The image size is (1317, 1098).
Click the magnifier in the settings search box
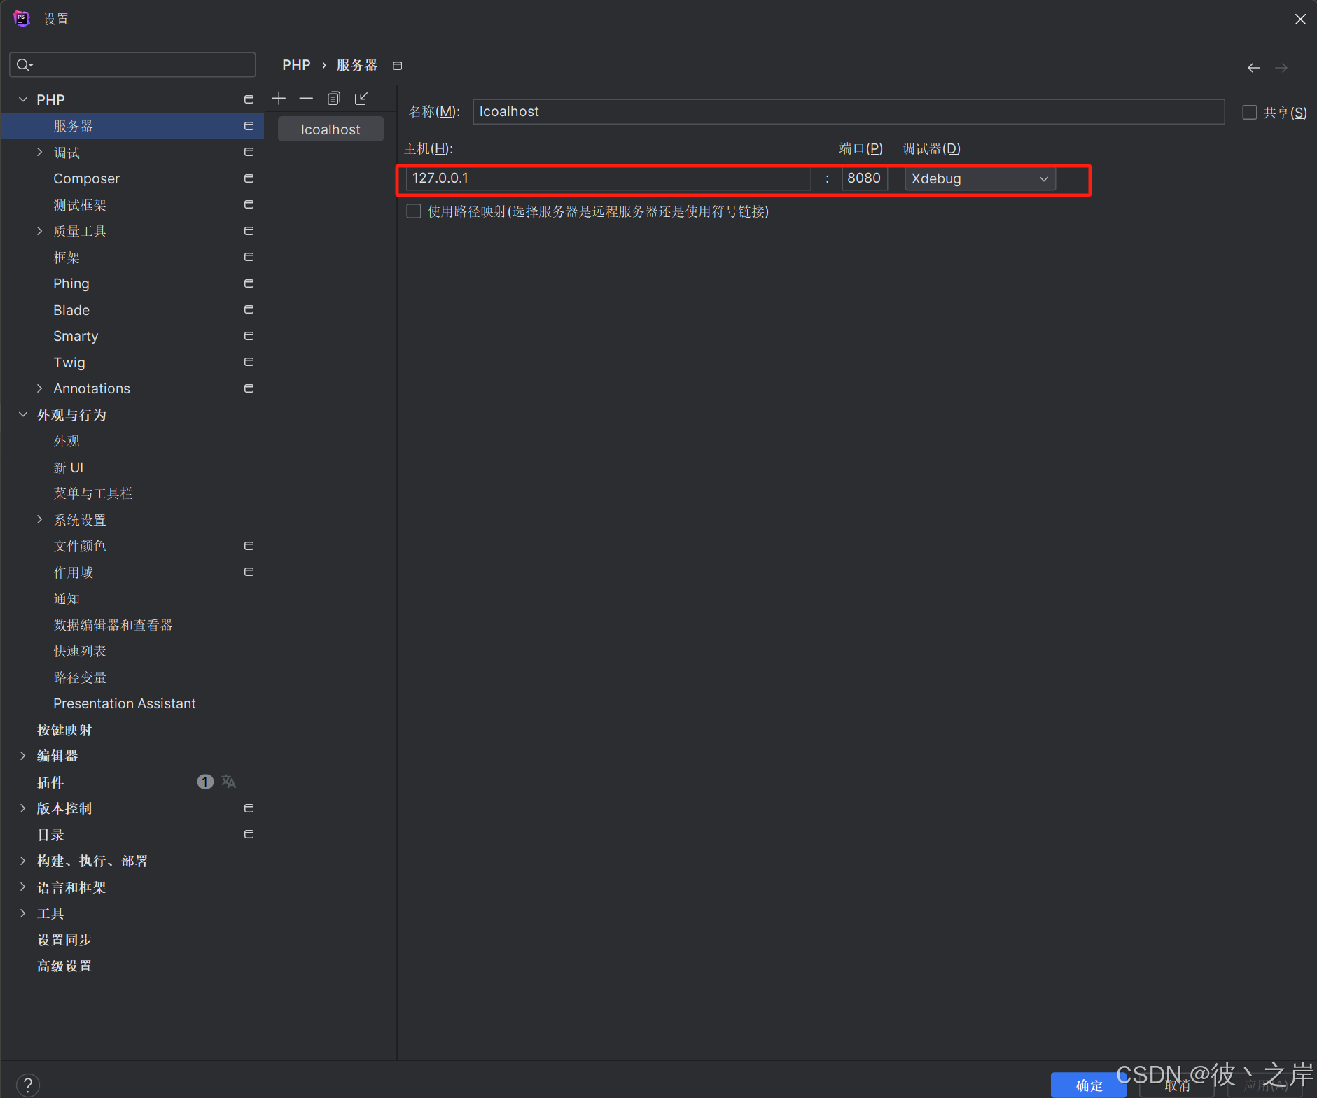[x=23, y=64]
